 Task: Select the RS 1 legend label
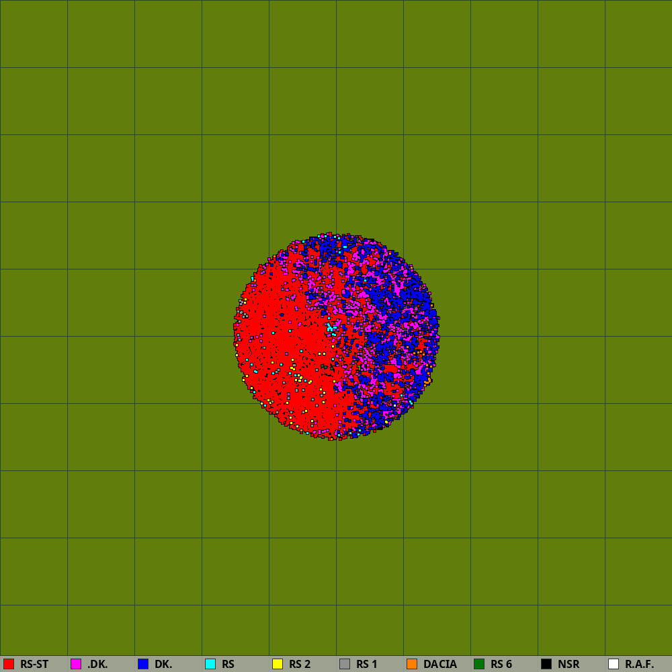366,664
